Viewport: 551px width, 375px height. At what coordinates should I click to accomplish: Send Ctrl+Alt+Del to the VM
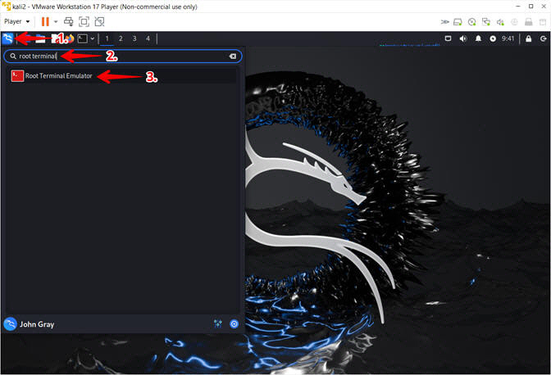tap(69, 22)
